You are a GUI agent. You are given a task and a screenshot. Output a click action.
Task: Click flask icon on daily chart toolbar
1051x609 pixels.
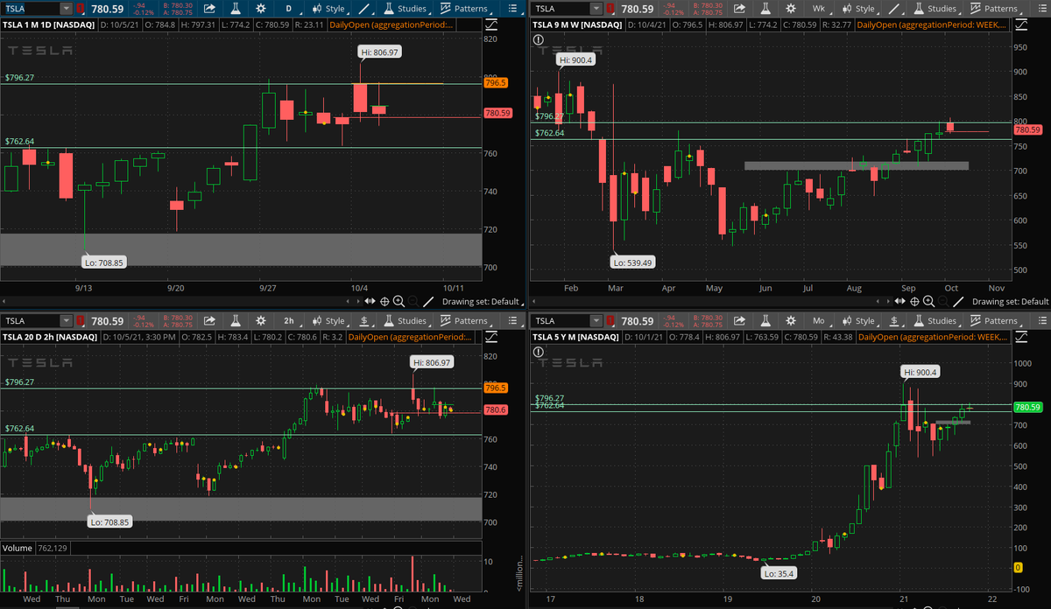(x=236, y=8)
